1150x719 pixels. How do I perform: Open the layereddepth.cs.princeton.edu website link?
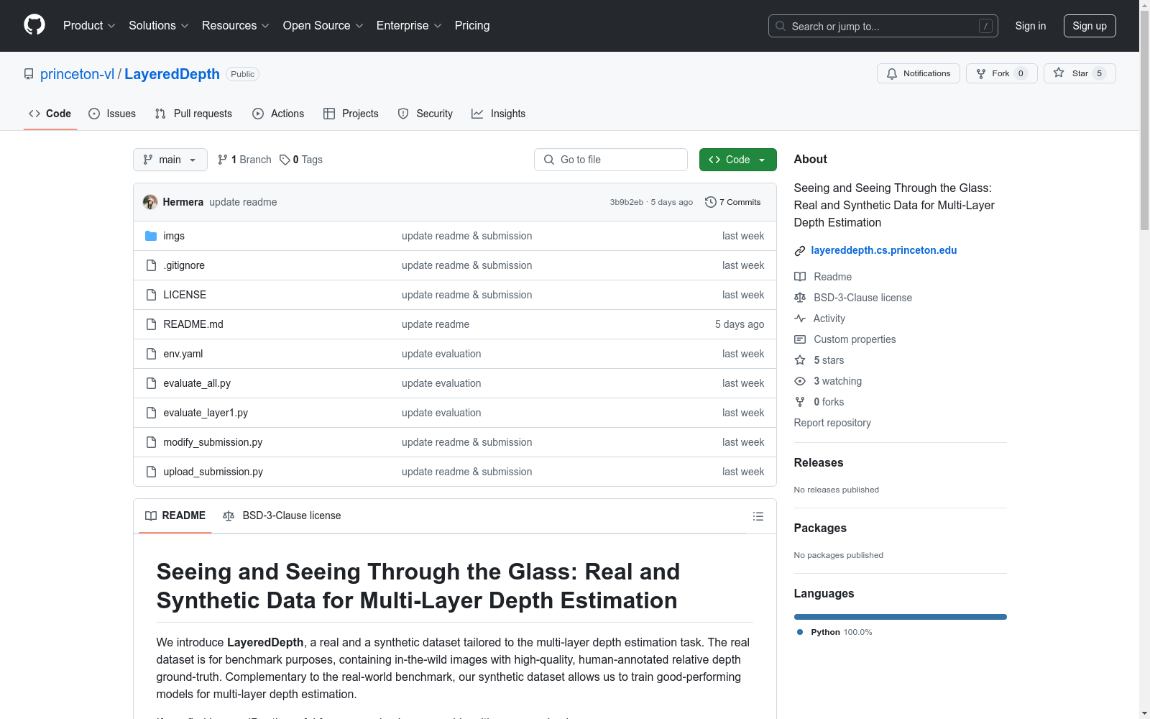click(x=884, y=250)
